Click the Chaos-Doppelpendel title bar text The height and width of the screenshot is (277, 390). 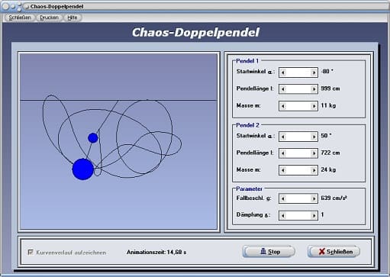tap(56, 6)
